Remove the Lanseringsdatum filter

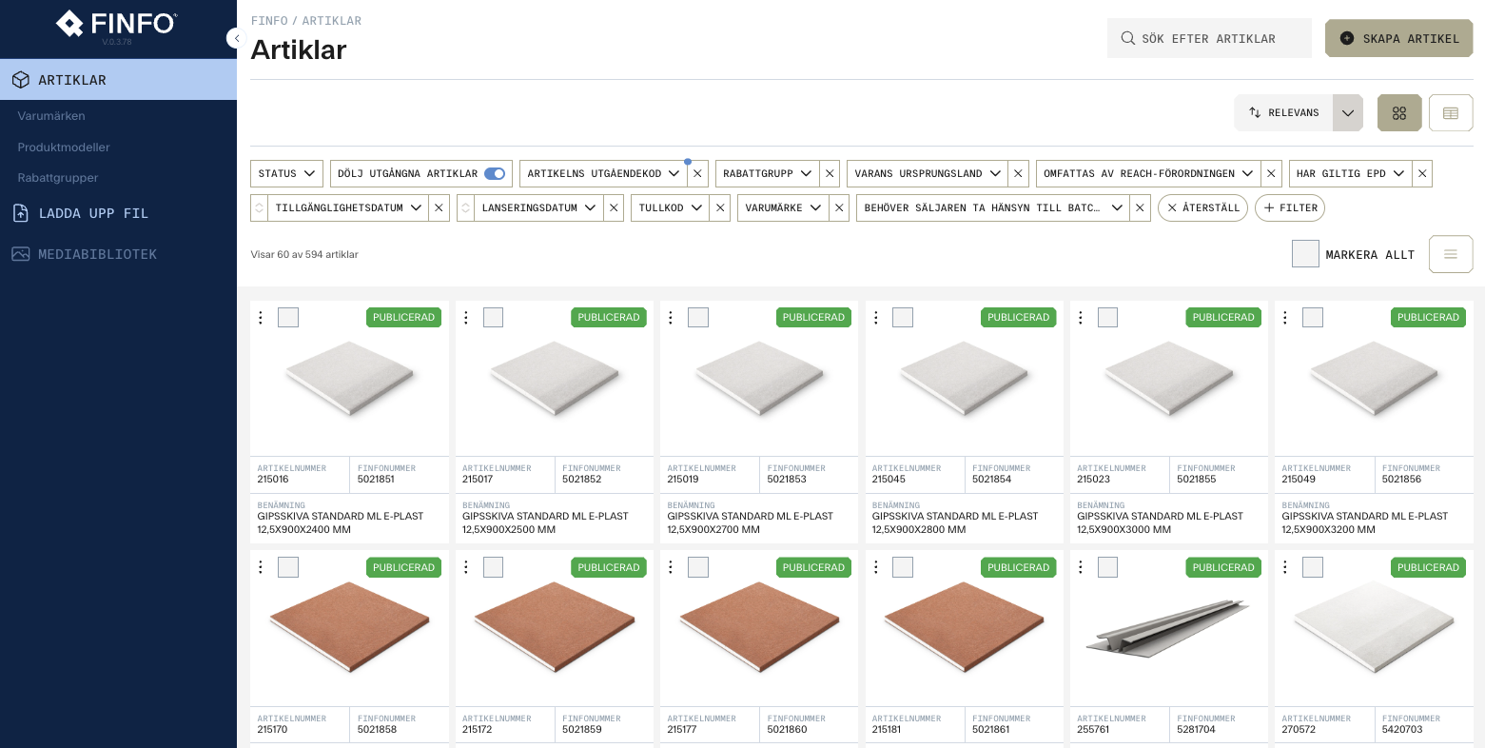pyautogui.click(x=614, y=207)
